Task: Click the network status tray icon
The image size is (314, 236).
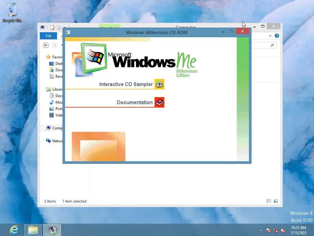Action: [x=276, y=230]
